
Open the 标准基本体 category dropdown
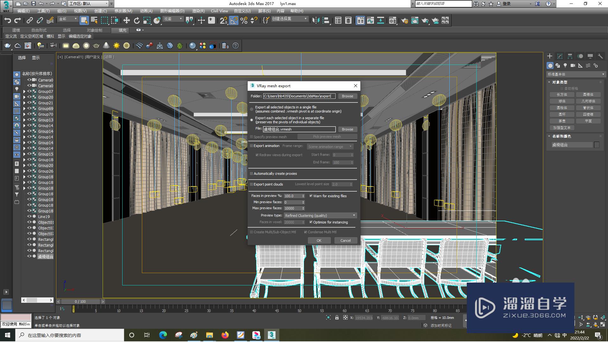(576, 74)
